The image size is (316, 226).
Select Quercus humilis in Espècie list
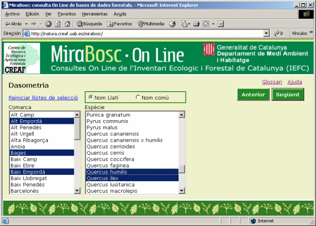(132, 172)
